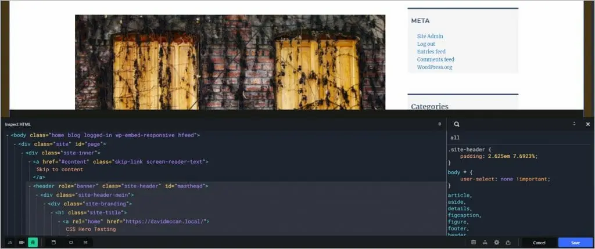Visit the WordPress.org link
The height and width of the screenshot is (249, 595).
[x=435, y=67]
